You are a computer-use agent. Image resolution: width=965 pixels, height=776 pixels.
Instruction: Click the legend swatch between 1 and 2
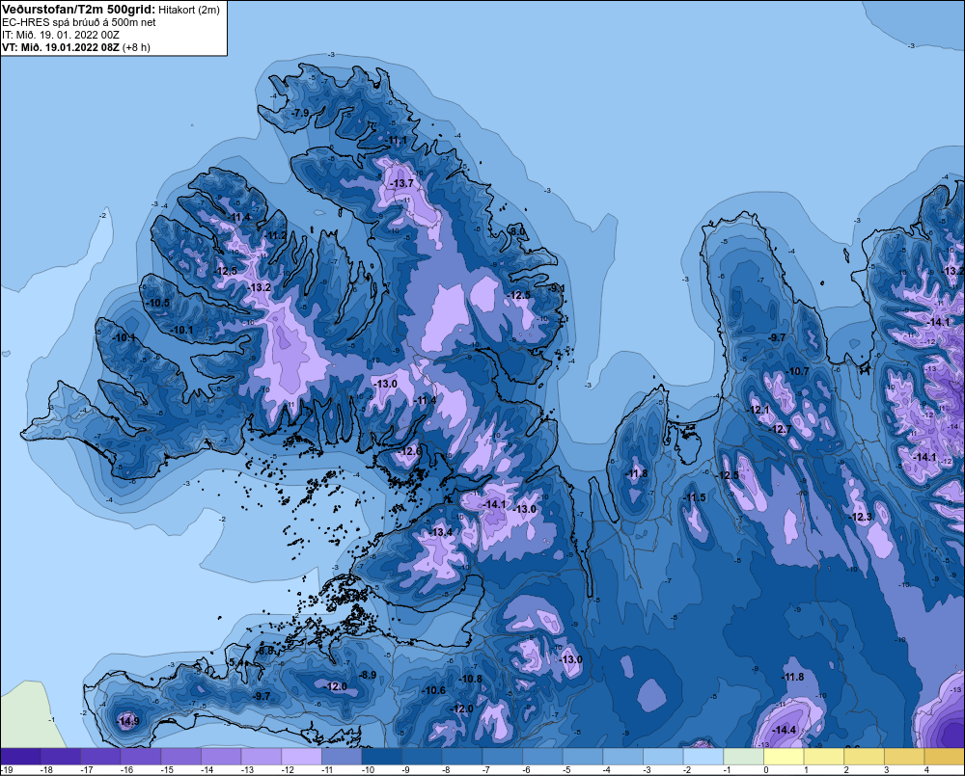(823, 757)
